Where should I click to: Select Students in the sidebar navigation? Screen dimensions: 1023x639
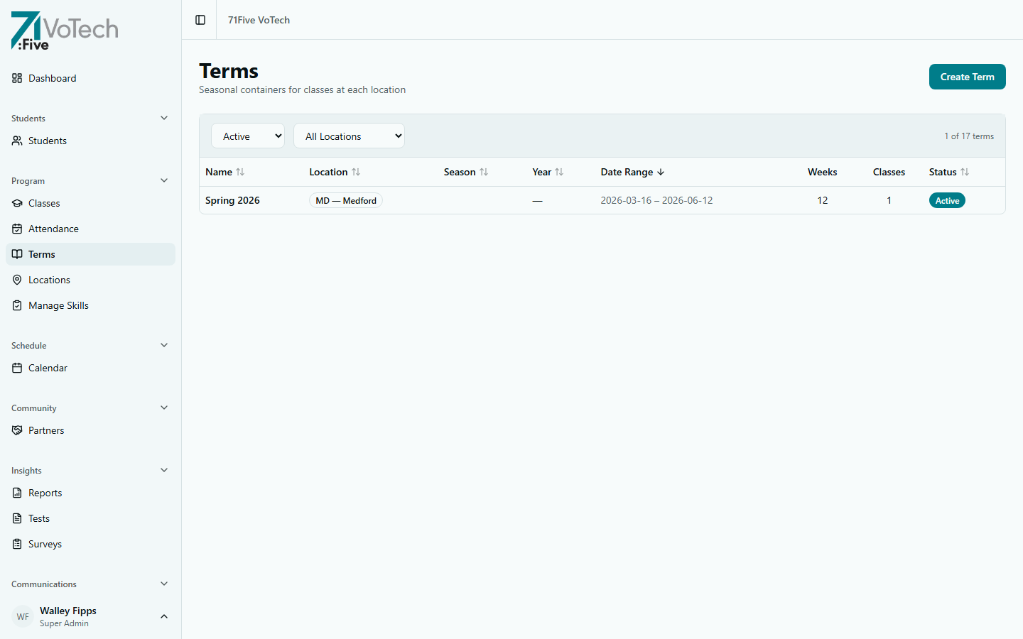click(47, 140)
